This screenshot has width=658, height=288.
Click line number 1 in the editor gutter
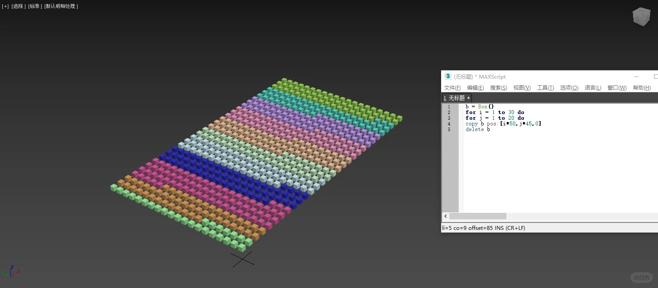[x=449, y=106]
